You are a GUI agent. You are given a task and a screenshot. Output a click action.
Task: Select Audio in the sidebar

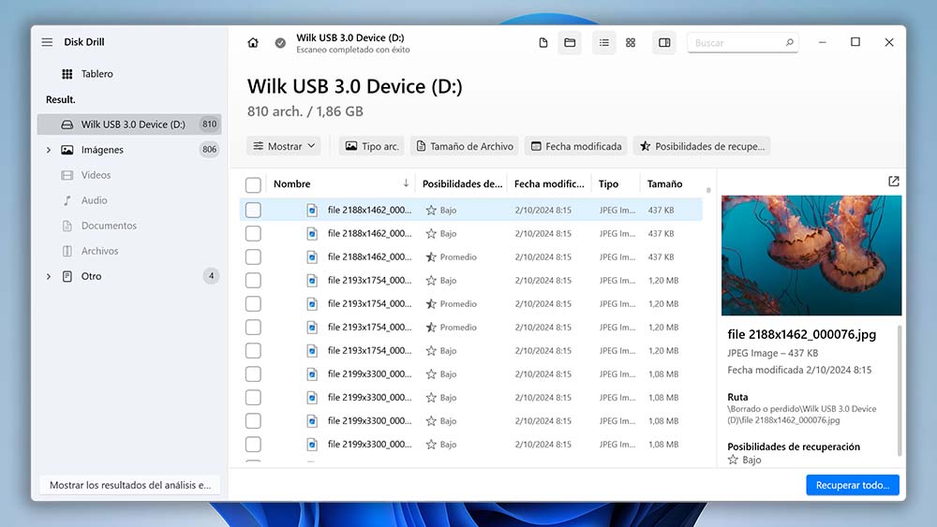(129, 200)
